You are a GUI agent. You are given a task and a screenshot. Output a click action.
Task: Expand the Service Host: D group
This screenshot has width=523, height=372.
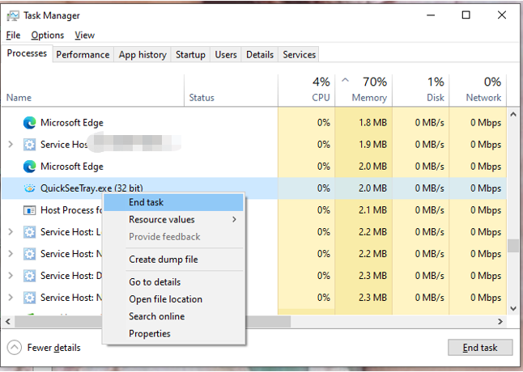pos(11,276)
